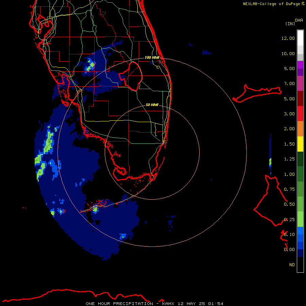Click the 50 NMI range ring label
The width and height of the screenshot is (306, 306).
point(152,105)
